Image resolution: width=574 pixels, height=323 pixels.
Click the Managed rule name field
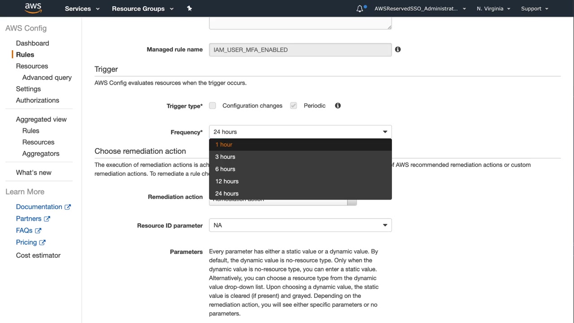[x=300, y=50]
